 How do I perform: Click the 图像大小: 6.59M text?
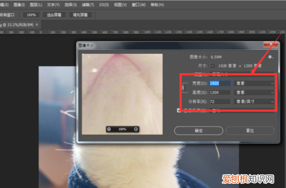pos(205,57)
